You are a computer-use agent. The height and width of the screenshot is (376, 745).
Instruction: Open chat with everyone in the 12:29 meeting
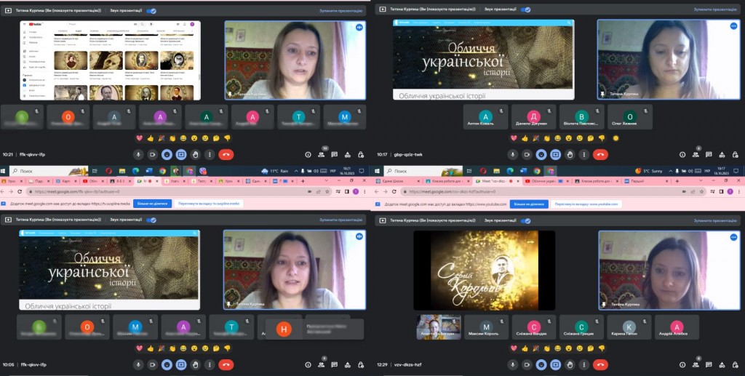[x=709, y=364]
